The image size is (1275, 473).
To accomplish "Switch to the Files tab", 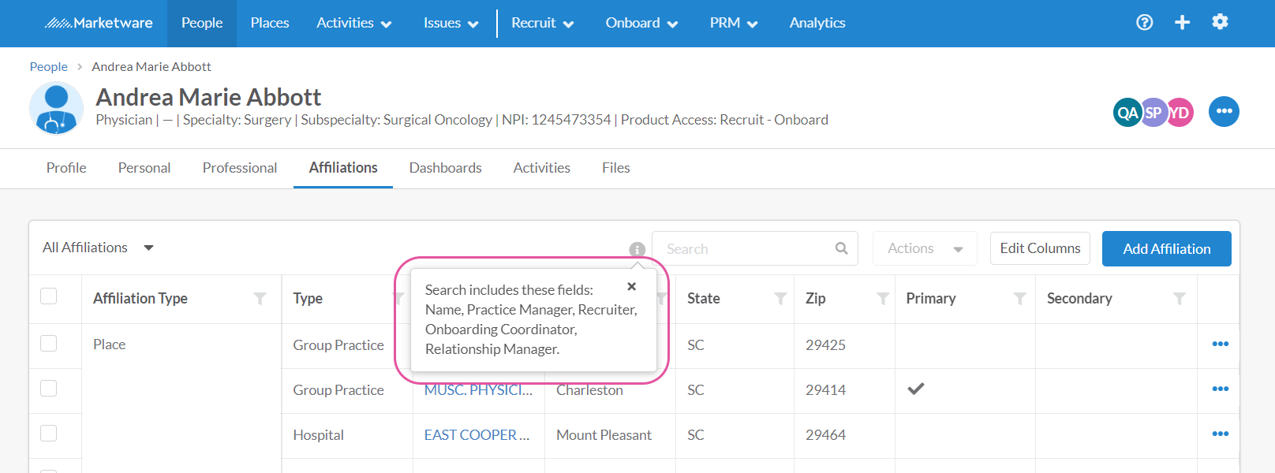I will 615,168.
